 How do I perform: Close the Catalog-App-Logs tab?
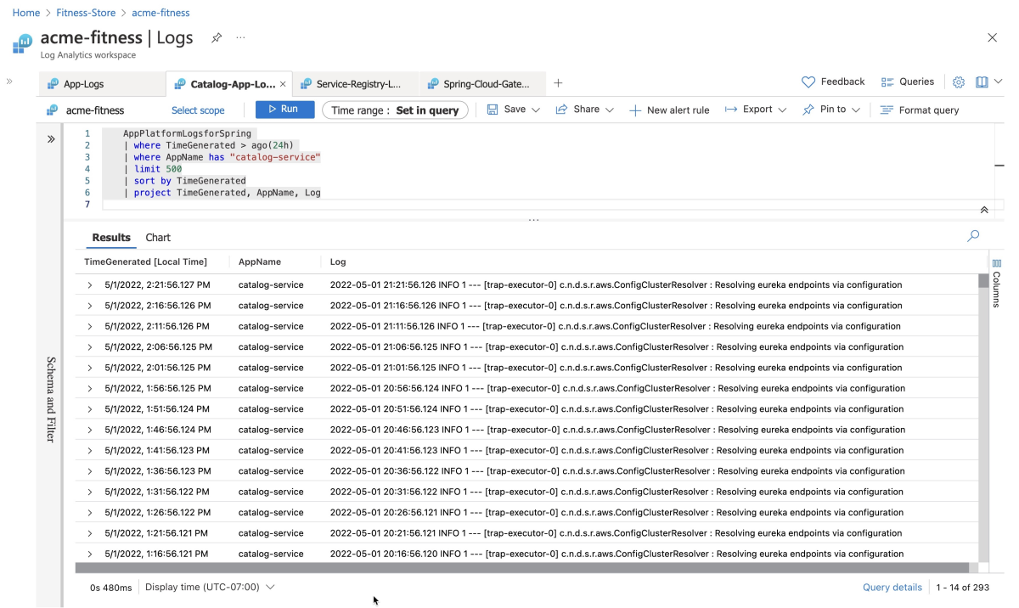click(284, 84)
